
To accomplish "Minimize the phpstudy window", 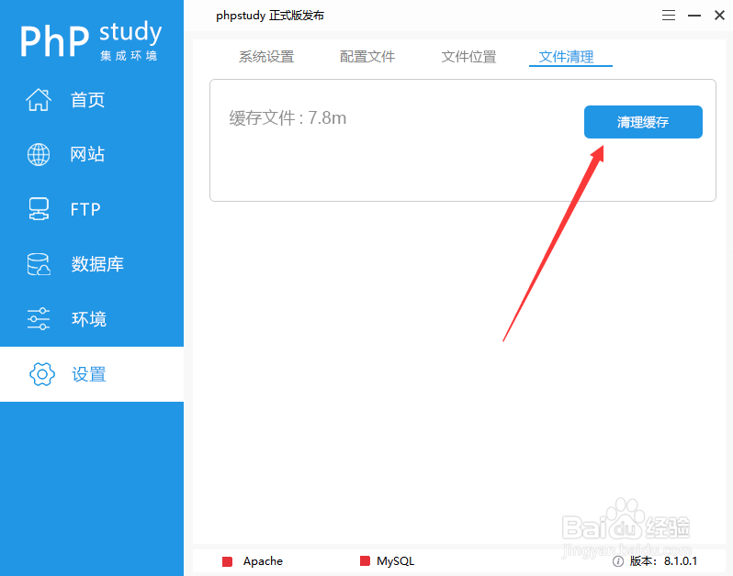I will [694, 16].
